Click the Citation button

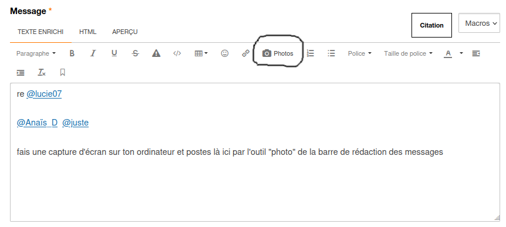tap(431, 25)
